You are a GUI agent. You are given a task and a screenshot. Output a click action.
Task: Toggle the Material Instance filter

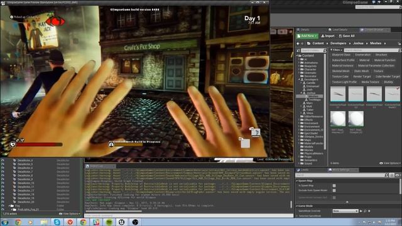[342, 65]
